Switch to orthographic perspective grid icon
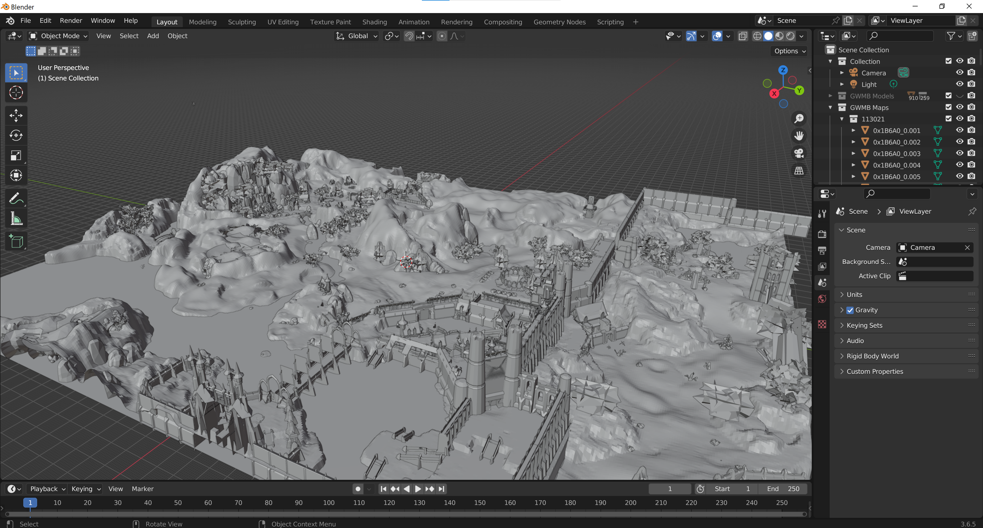 point(799,171)
